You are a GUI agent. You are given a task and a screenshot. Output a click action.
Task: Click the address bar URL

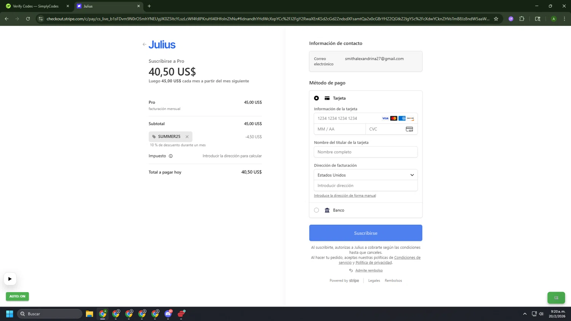pos(268,19)
